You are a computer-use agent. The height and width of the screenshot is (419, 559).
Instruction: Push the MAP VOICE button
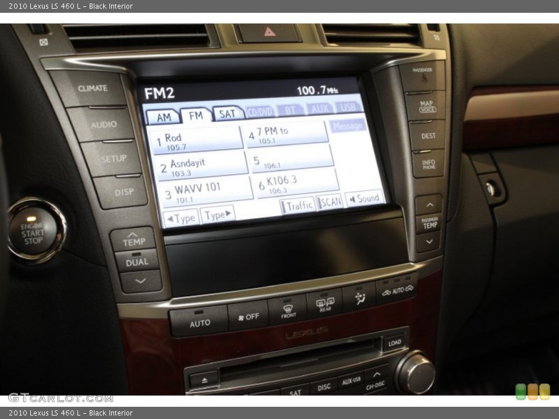pos(426,106)
